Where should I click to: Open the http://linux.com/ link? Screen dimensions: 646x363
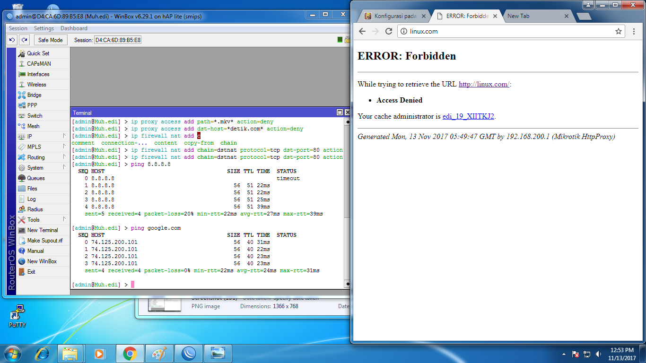click(x=484, y=84)
